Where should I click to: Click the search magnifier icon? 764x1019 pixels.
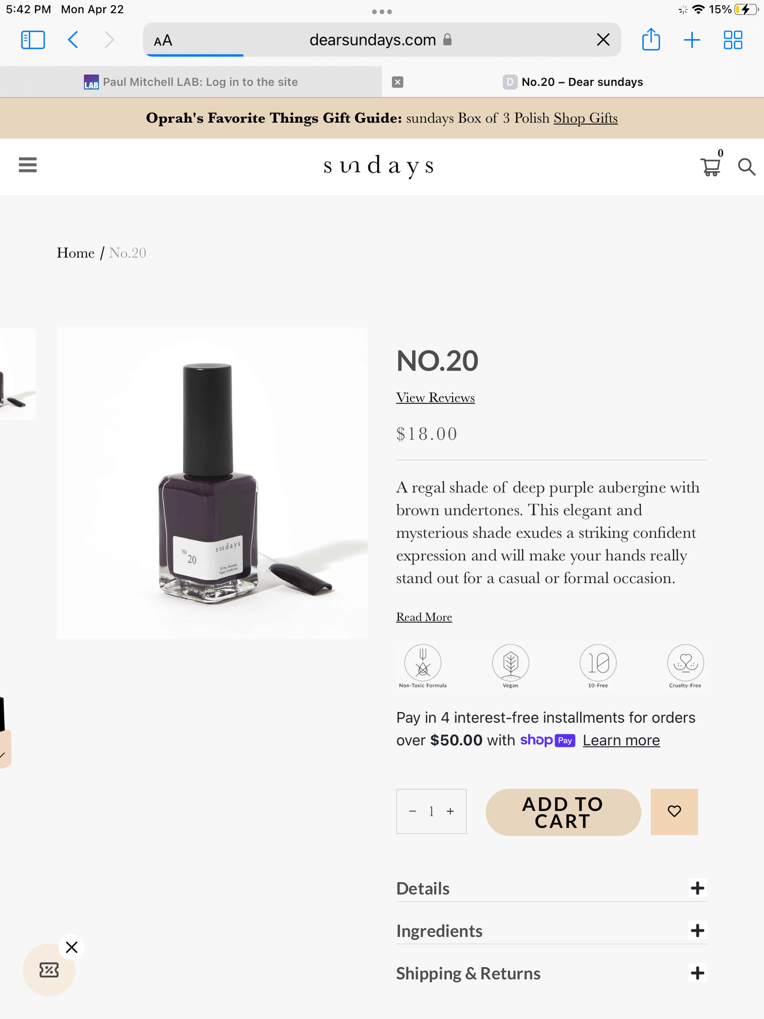pos(746,167)
